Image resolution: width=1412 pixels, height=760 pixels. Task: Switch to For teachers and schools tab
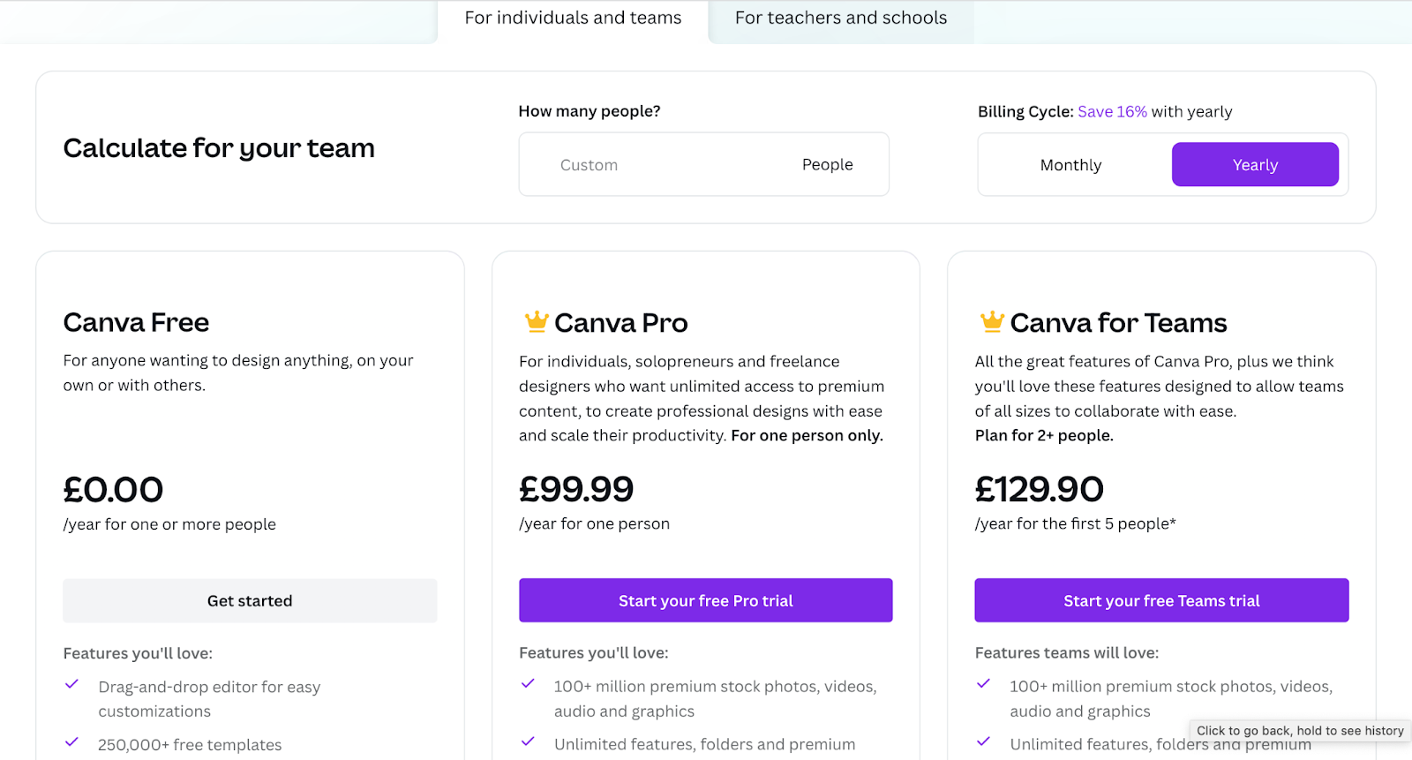pos(840,19)
